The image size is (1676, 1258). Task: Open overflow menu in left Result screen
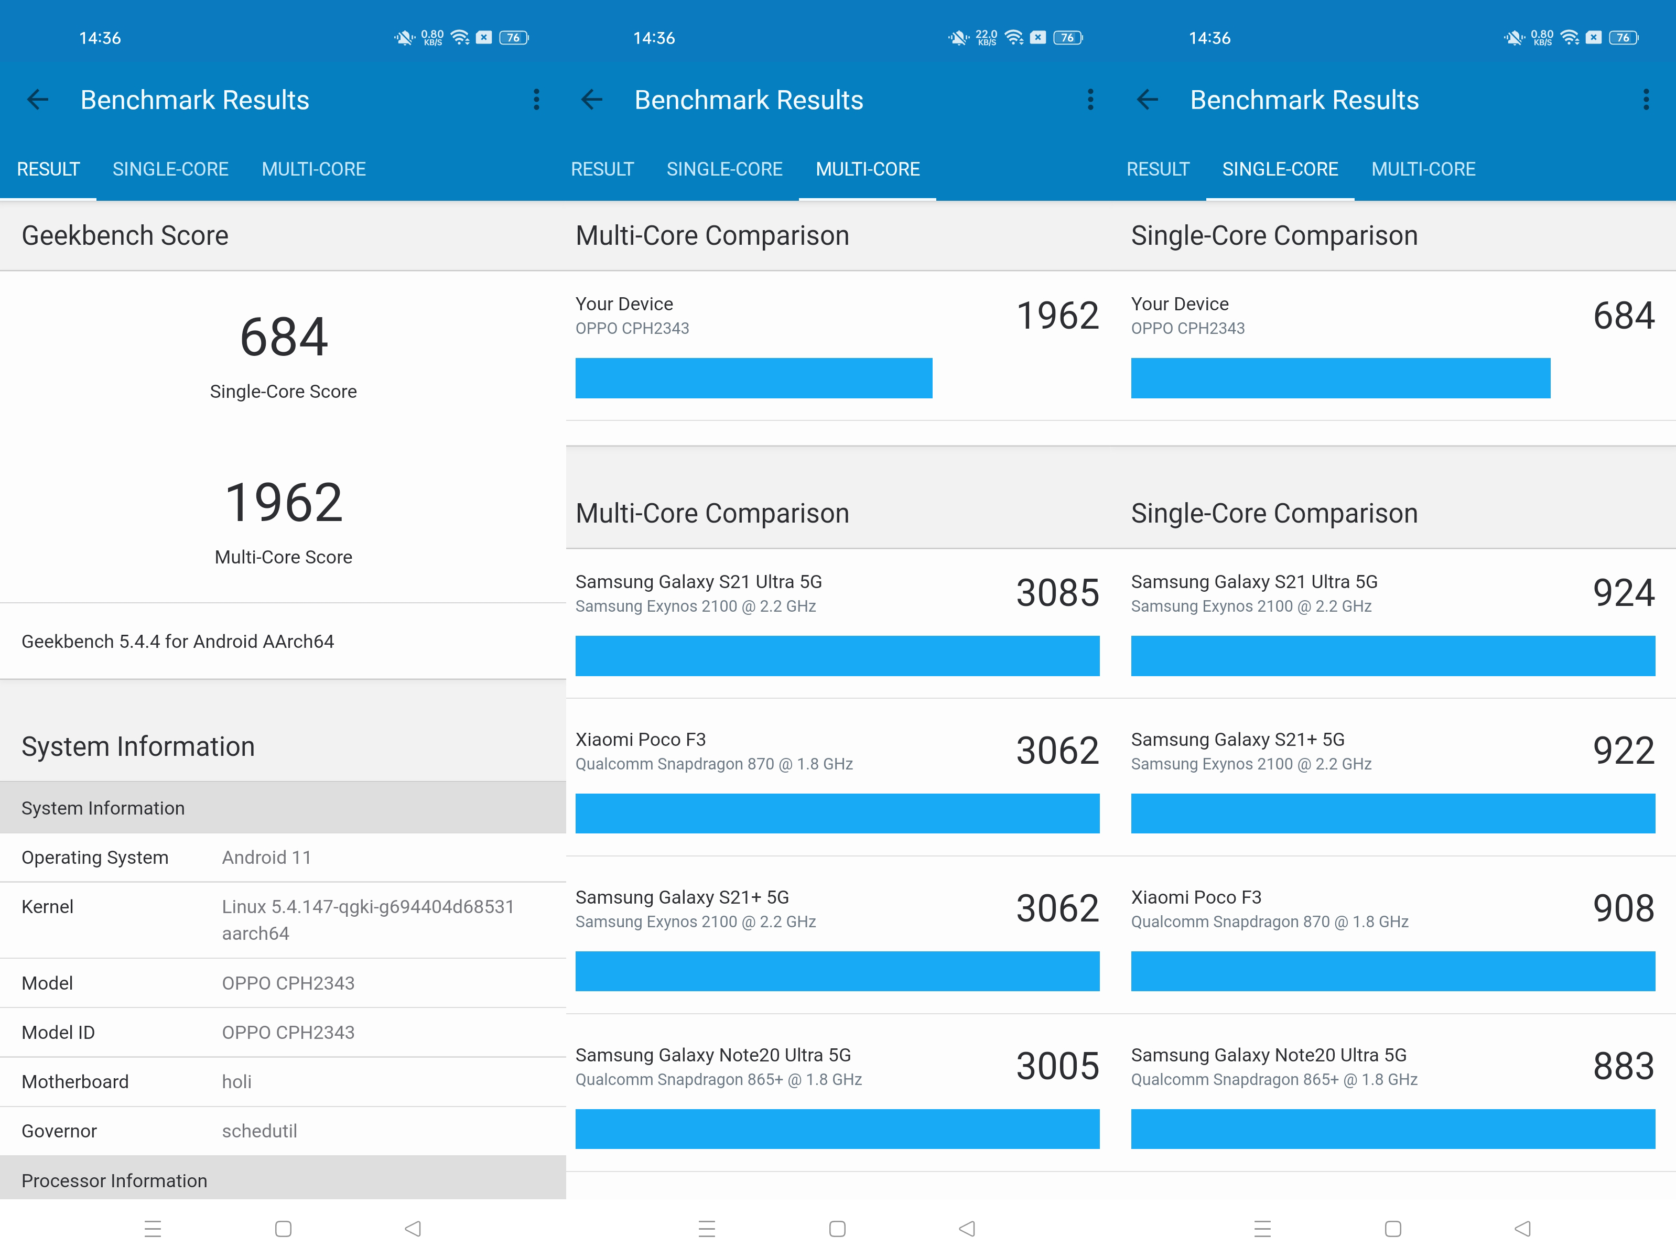point(536,99)
